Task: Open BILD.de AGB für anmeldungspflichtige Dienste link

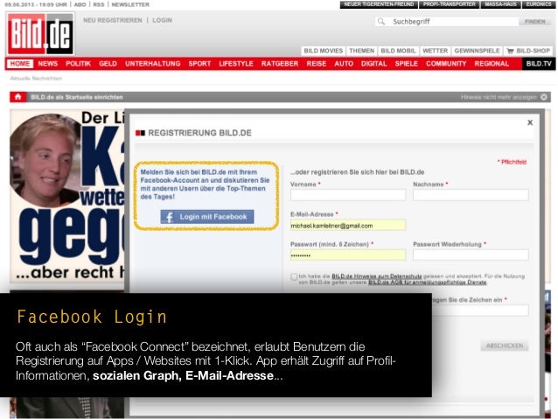Action: coord(427,283)
